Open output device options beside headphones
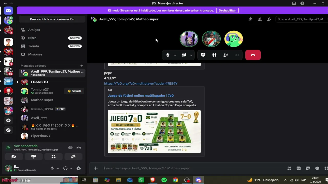Image resolution: width=328 pixels, height=184 pixels. pyautogui.click(x=71, y=168)
